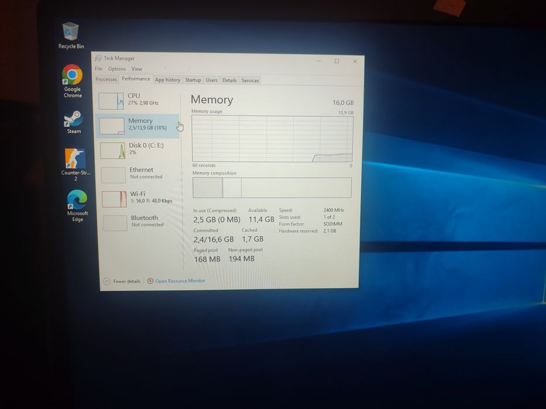Click the Resource Monitor gauge icon
Image resolution: width=546 pixels, height=409 pixels.
150,280
